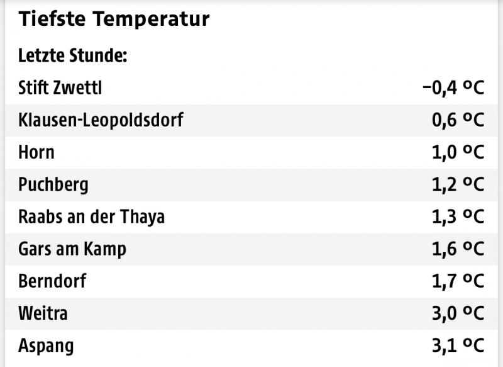Viewport: 503px width, 367px height.
Task: Click the 1,2 °C temperature reading
Action: pos(458,185)
